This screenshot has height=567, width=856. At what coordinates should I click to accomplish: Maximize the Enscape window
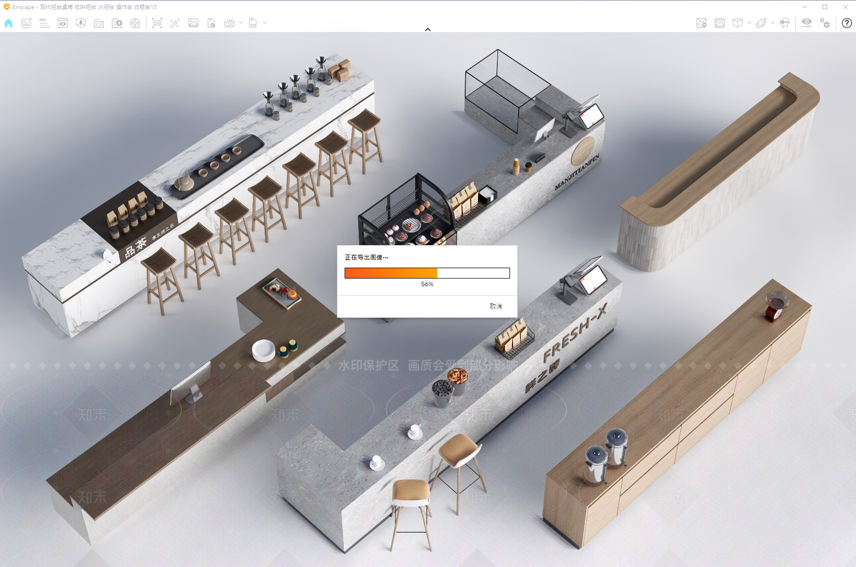[825, 7]
